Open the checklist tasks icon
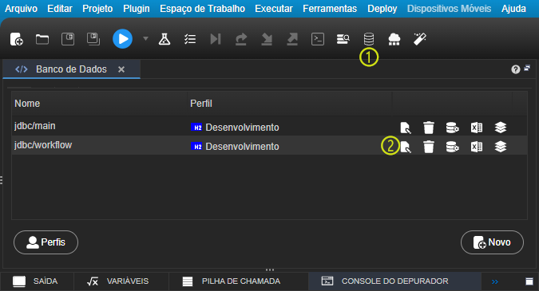The height and width of the screenshot is (291, 539). (x=190, y=39)
